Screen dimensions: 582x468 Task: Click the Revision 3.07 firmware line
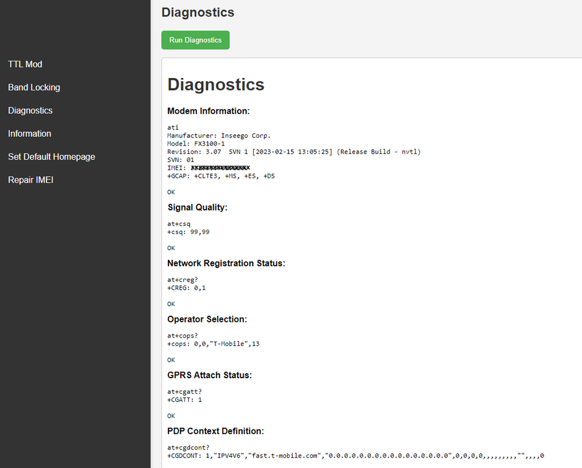(x=293, y=152)
